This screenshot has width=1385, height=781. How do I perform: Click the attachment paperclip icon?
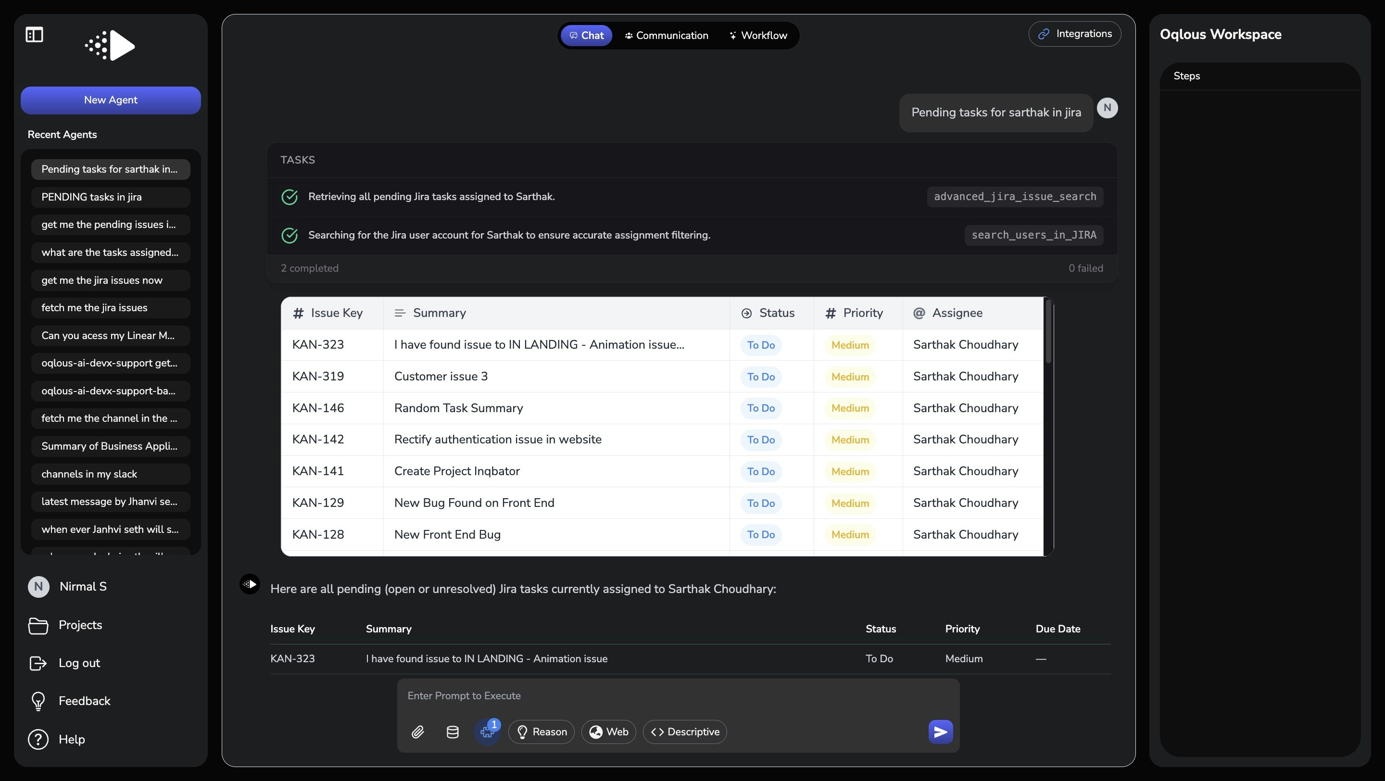point(418,731)
